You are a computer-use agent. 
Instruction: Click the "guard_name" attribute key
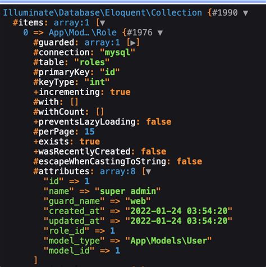pos(74,201)
